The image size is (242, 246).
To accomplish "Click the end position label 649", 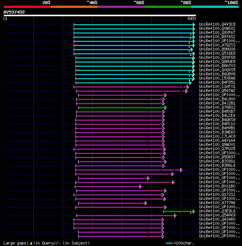I will coord(191,18).
